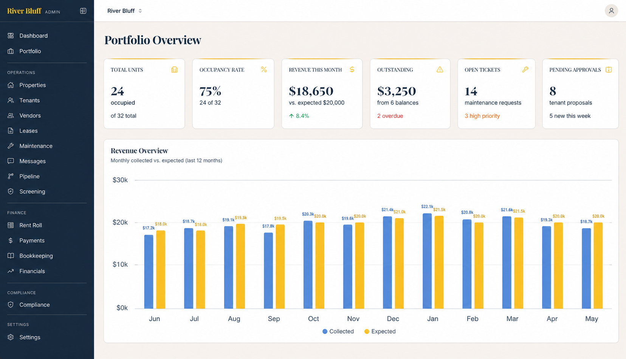Screen dimensions: 626x359
Task: Click the '$22.1k' January bar label
Action: [427, 207]
